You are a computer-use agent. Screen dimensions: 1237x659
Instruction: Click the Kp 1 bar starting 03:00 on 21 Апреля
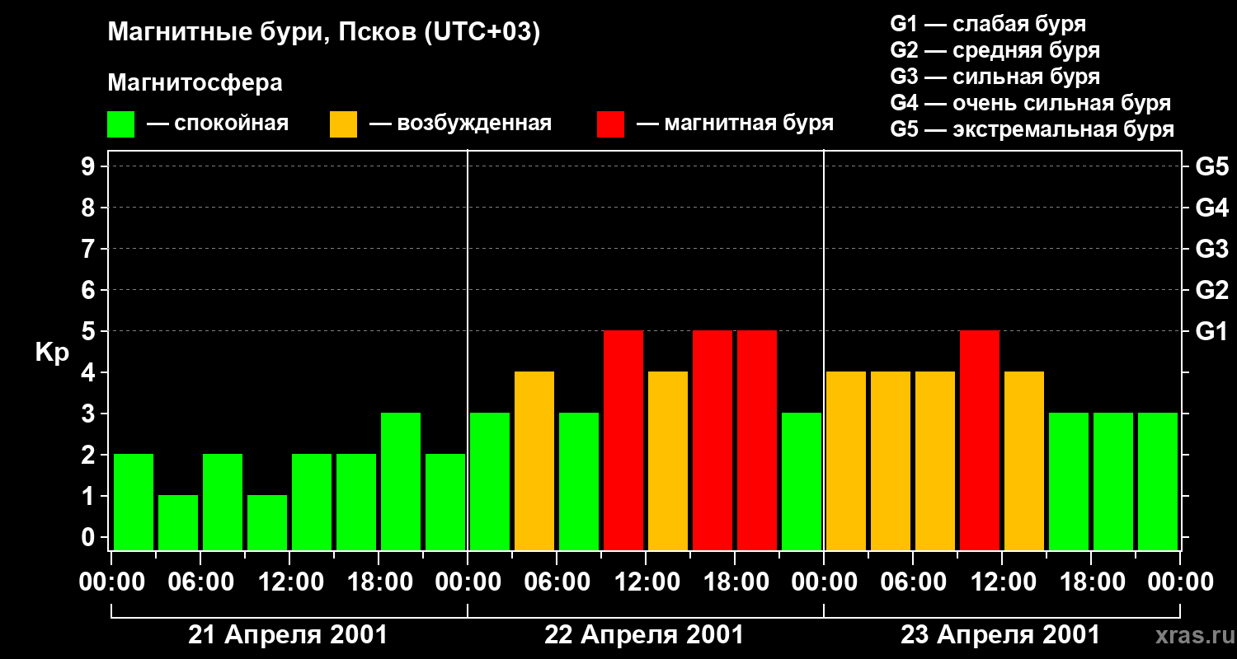coord(178,522)
